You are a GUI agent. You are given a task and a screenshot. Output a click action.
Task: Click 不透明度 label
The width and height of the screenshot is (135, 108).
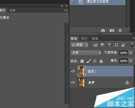pyautogui.click(x=111, y=53)
